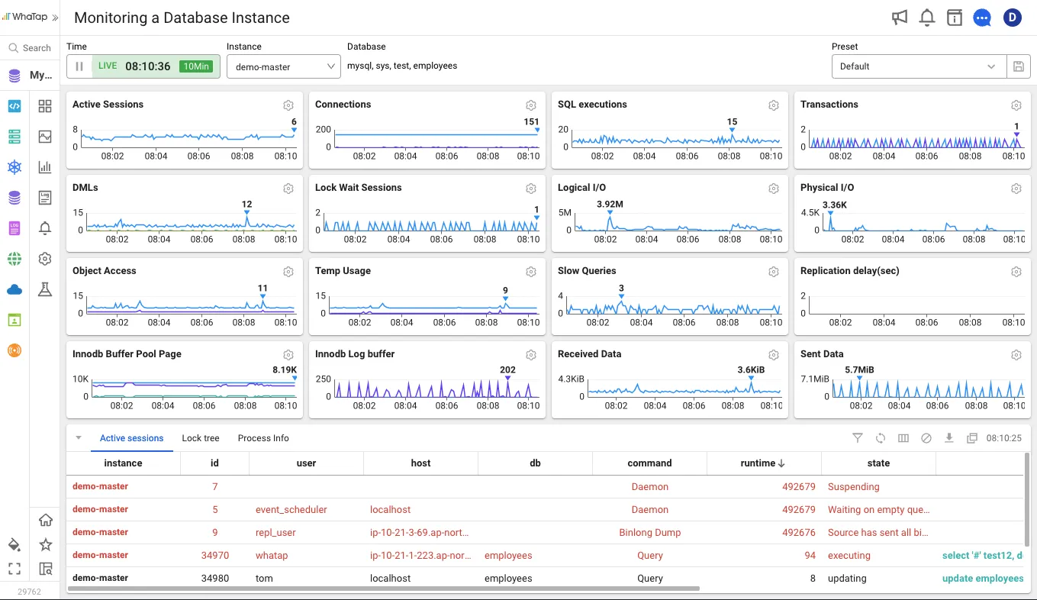Go to the home icon in the sidebar
Image resolution: width=1037 pixels, height=600 pixels.
tap(46, 520)
